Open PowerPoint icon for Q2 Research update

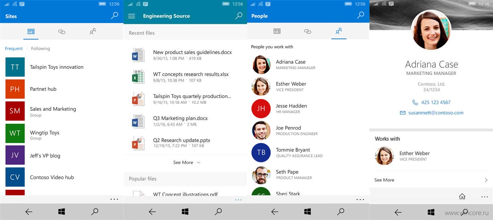(x=138, y=143)
